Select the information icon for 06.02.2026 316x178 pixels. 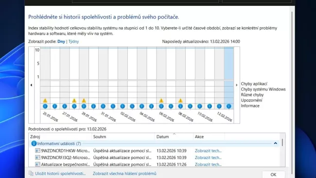[161, 106]
